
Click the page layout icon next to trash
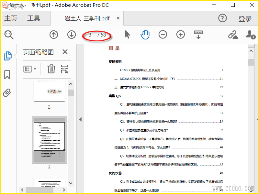[x=64, y=69]
